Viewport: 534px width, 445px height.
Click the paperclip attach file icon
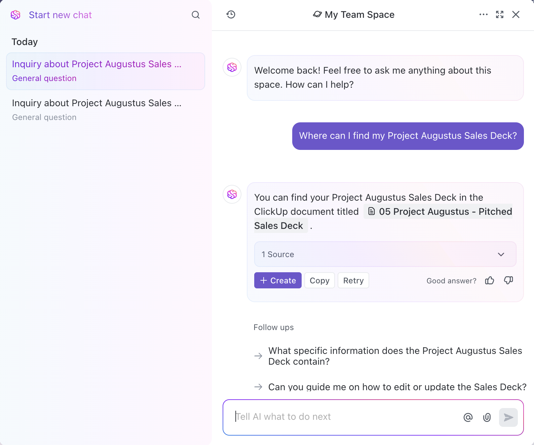coord(487,417)
